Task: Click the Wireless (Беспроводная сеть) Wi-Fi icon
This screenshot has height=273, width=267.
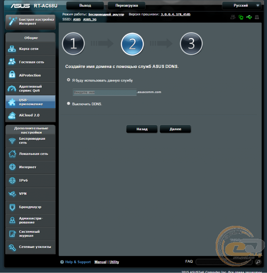Action: 12,141
